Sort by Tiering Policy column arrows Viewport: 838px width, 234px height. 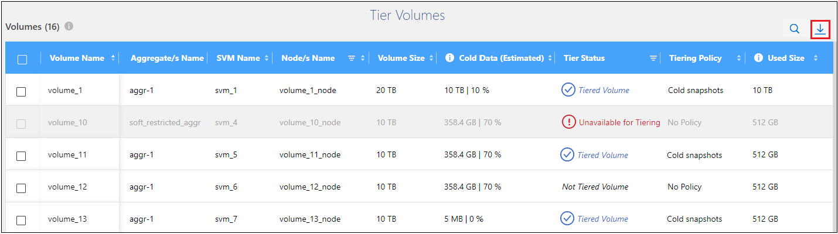(739, 58)
